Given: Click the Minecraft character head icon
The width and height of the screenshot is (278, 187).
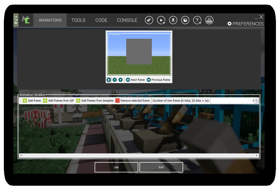Looking at the screenshot, I should [x=209, y=20].
